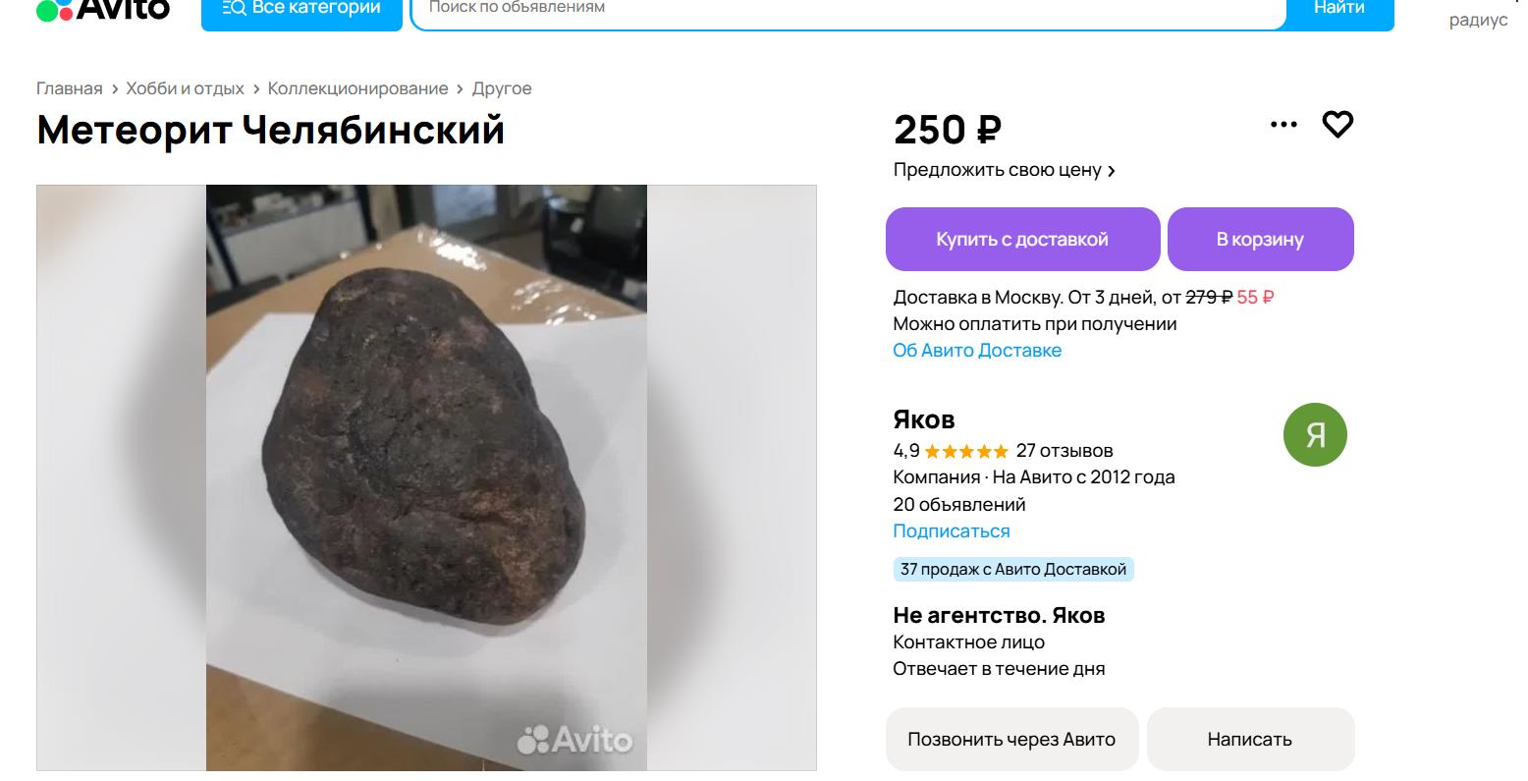Go to Главная breadcrumb
Screen dimensions: 1528x781
pos(70,88)
